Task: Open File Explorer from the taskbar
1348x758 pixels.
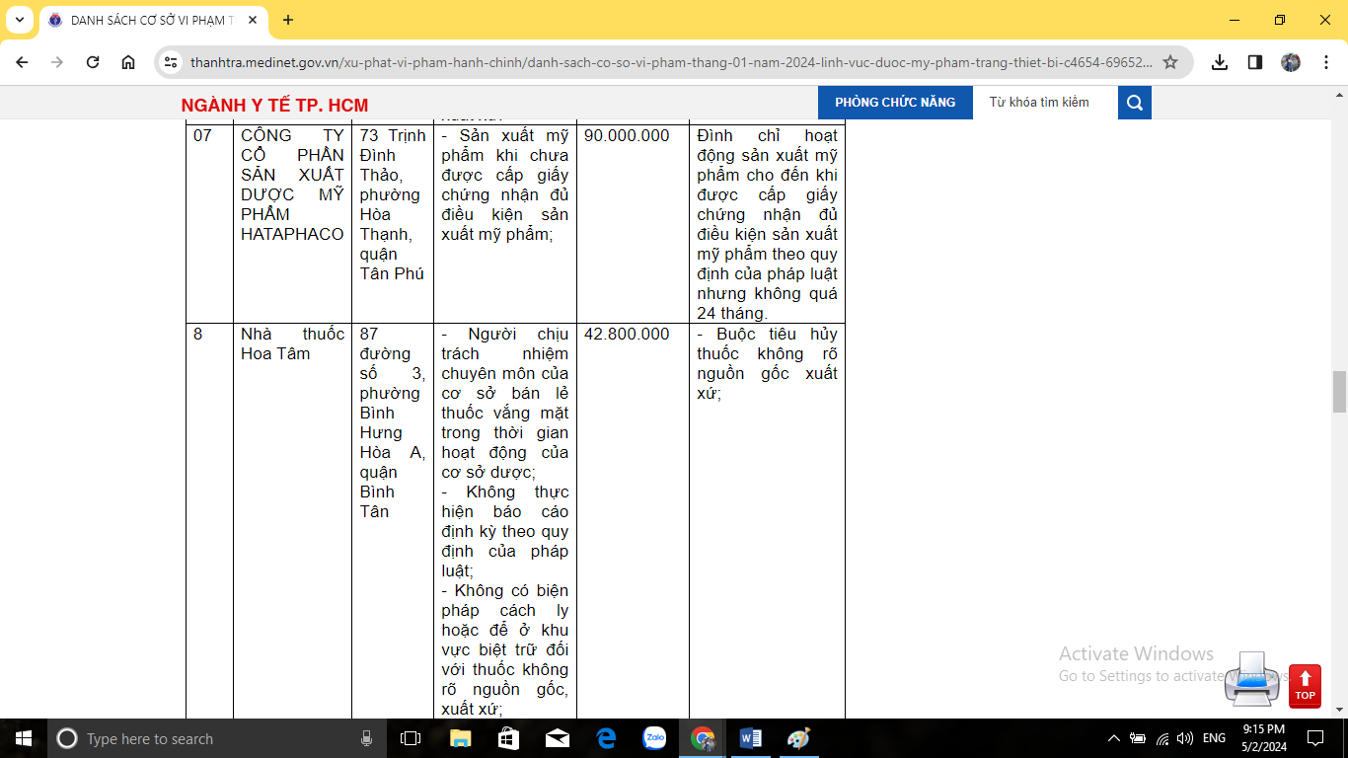Action: pos(460,738)
